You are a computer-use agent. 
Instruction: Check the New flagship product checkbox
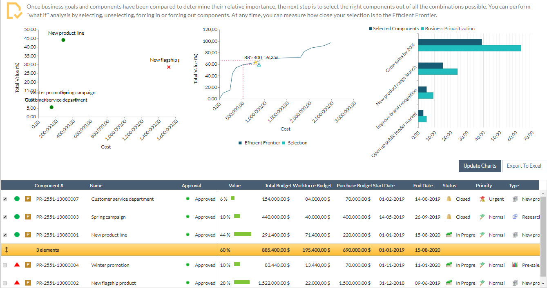[x=5, y=283]
